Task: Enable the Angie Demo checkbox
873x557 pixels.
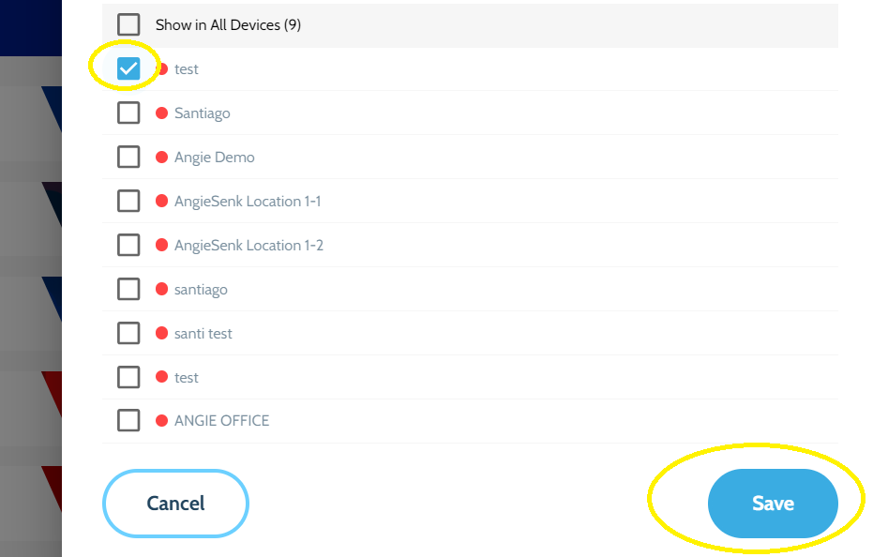Action: click(128, 157)
